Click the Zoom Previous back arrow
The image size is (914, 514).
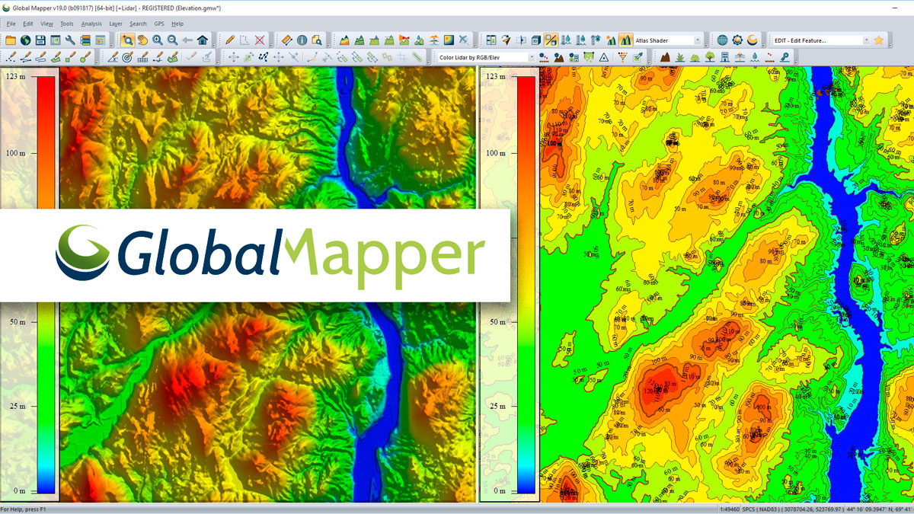[x=188, y=38]
